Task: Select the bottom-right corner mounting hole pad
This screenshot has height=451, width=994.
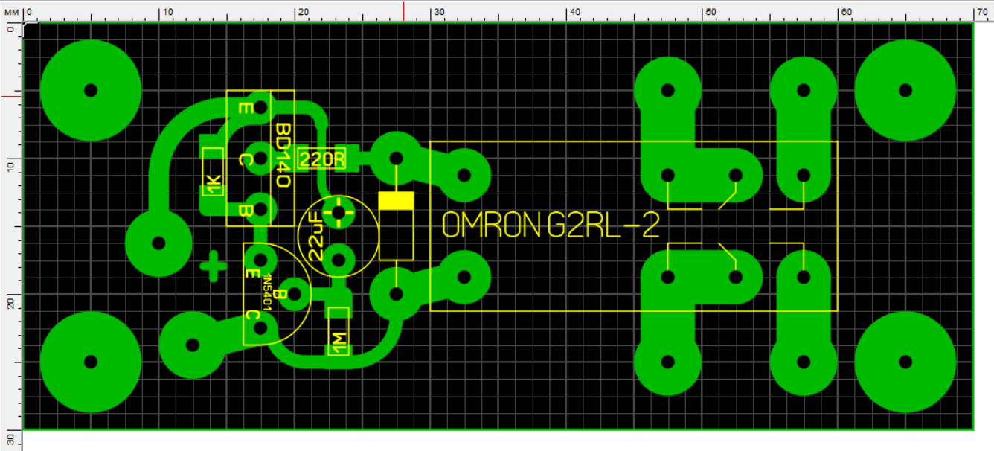Action: click(x=905, y=362)
